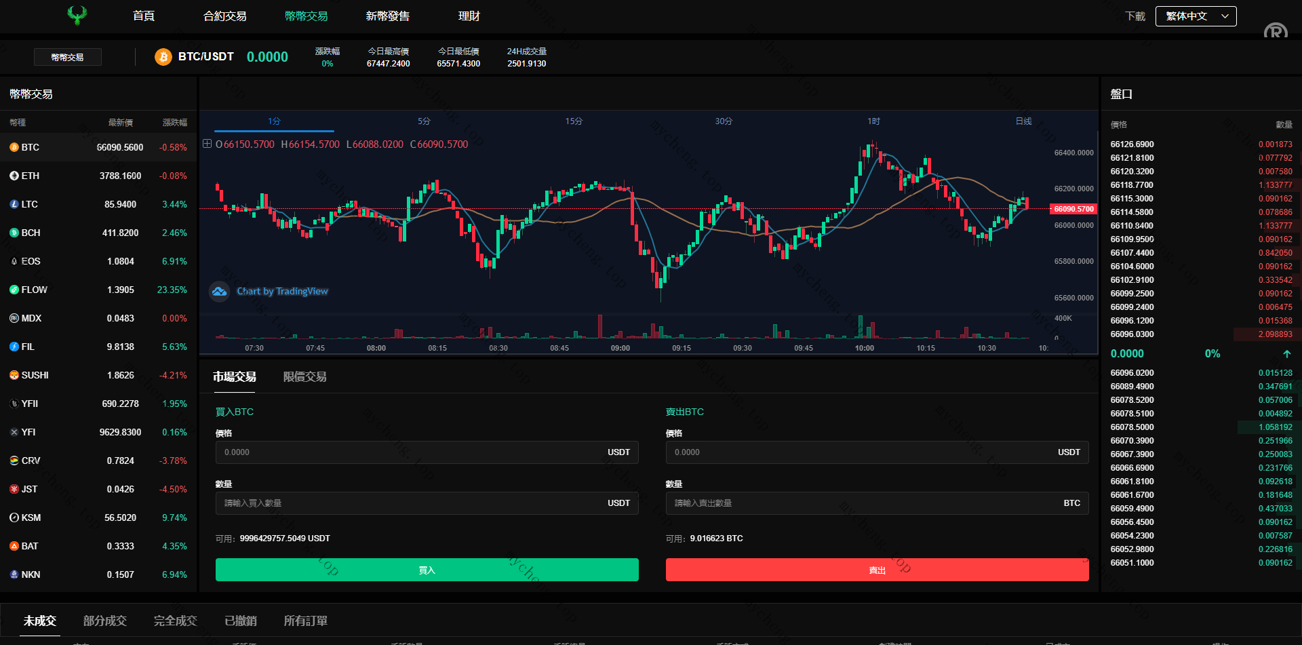1302x645 pixels.
Task: Open the 合約交易 menu item
Action: 224,16
